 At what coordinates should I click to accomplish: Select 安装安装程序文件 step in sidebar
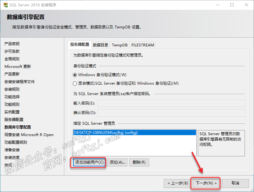point(20,82)
